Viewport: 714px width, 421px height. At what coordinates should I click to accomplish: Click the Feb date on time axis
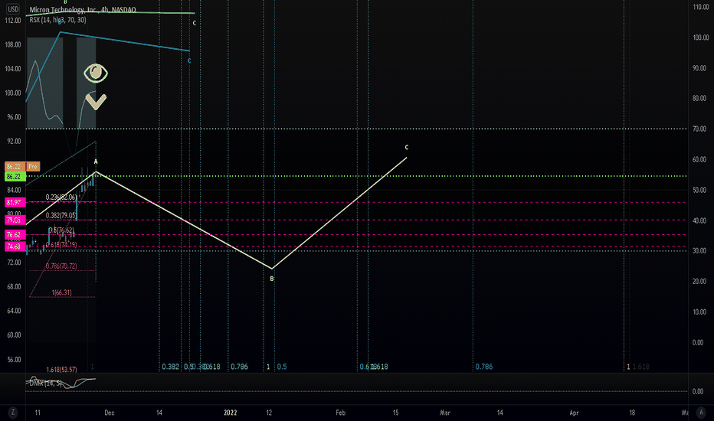click(341, 413)
